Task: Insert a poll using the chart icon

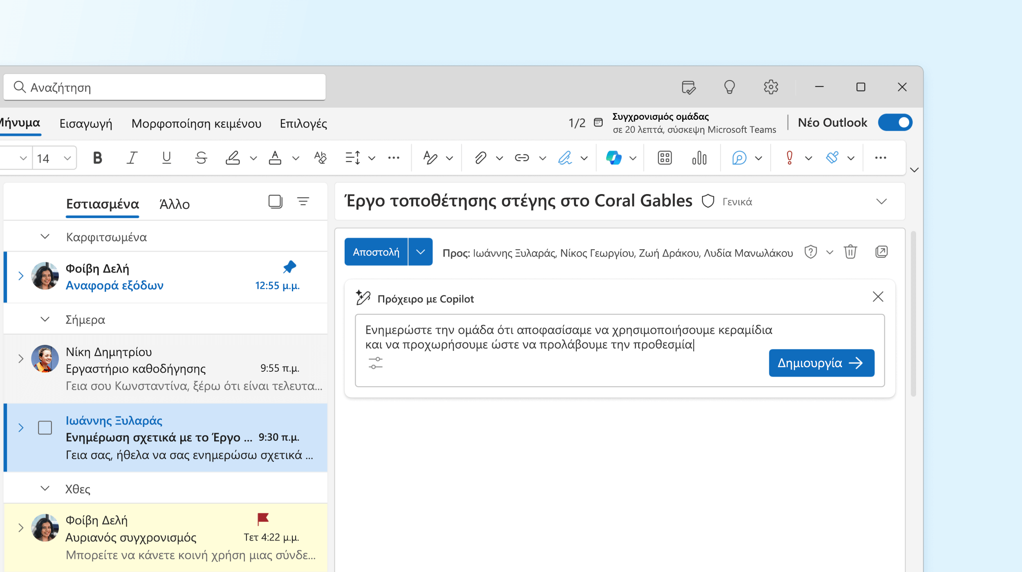Action: point(699,158)
